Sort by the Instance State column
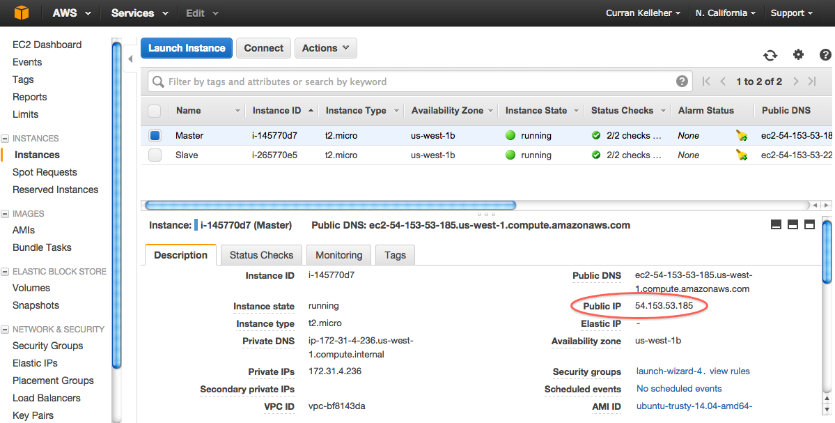835x423 pixels. pyautogui.click(x=540, y=111)
